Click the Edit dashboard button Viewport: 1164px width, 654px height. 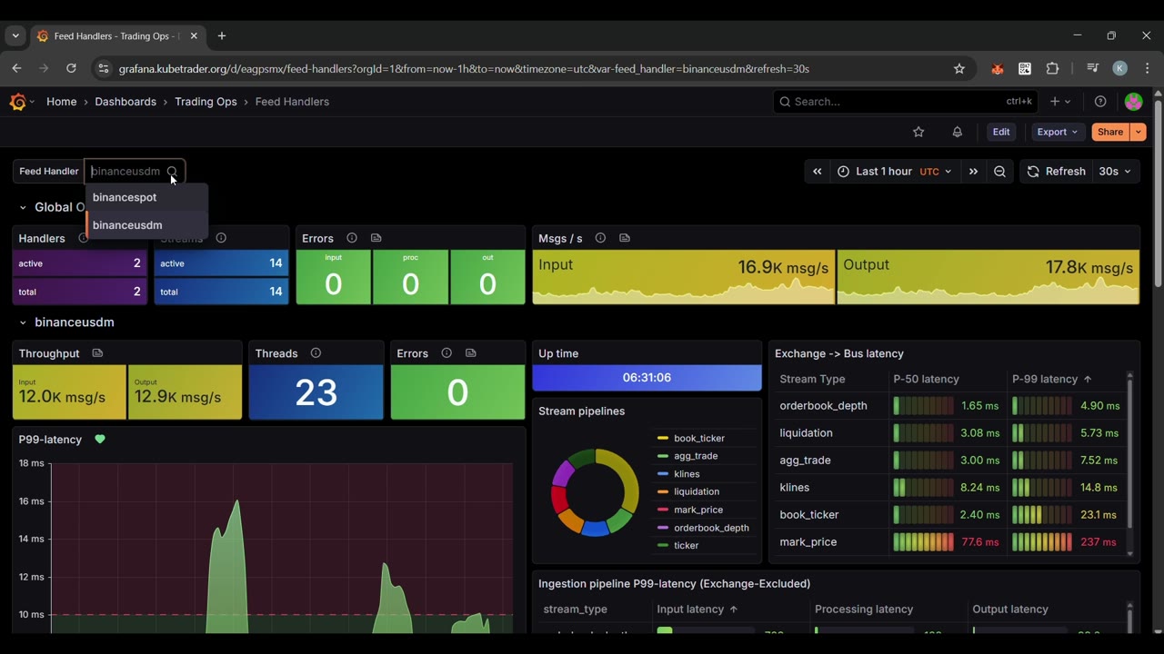(x=1001, y=132)
